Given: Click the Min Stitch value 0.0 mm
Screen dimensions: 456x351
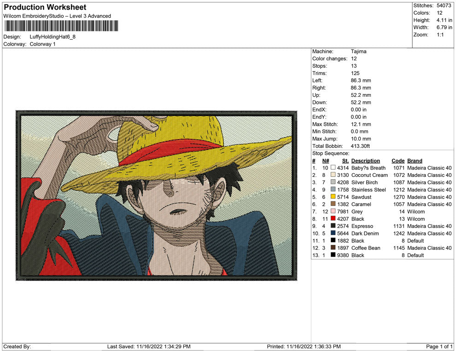Looking at the screenshot, I should click(359, 131).
